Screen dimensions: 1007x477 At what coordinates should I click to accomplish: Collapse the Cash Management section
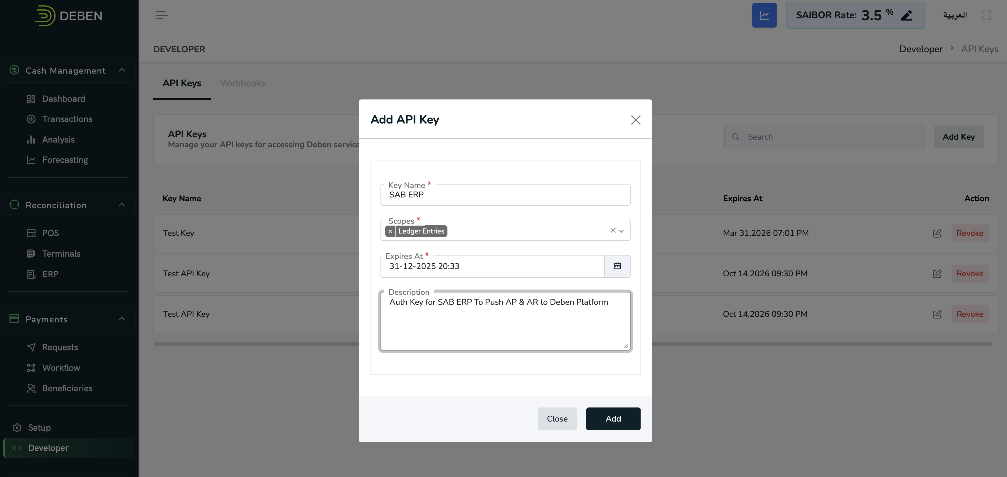122,70
